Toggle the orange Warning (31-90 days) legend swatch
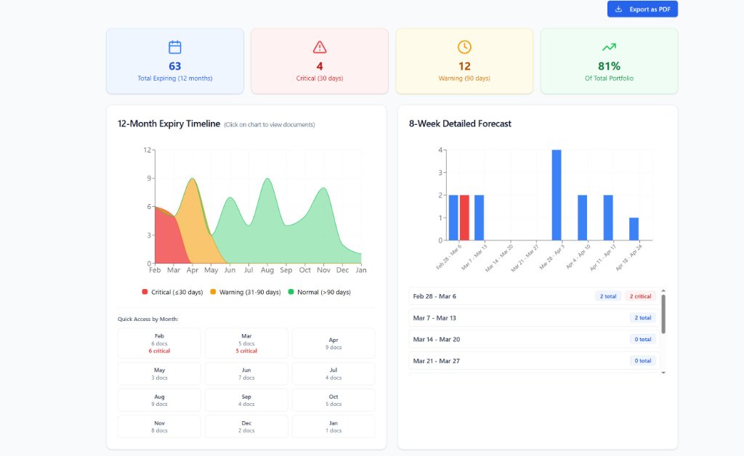 [x=213, y=292]
